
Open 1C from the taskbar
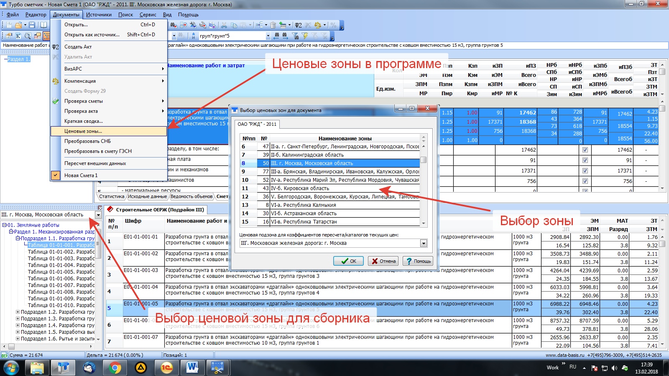166,368
